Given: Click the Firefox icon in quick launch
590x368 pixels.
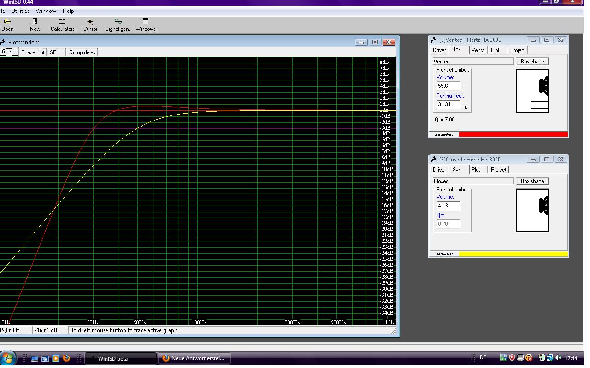Looking at the screenshot, I should (66, 358).
